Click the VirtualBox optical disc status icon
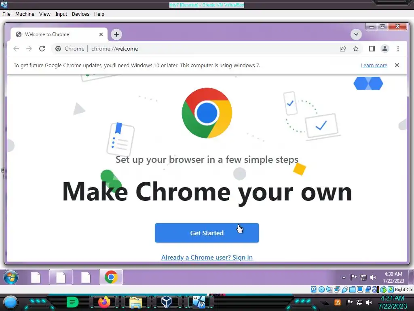The width and height of the screenshot is (414, 311). tap(321, 289)
